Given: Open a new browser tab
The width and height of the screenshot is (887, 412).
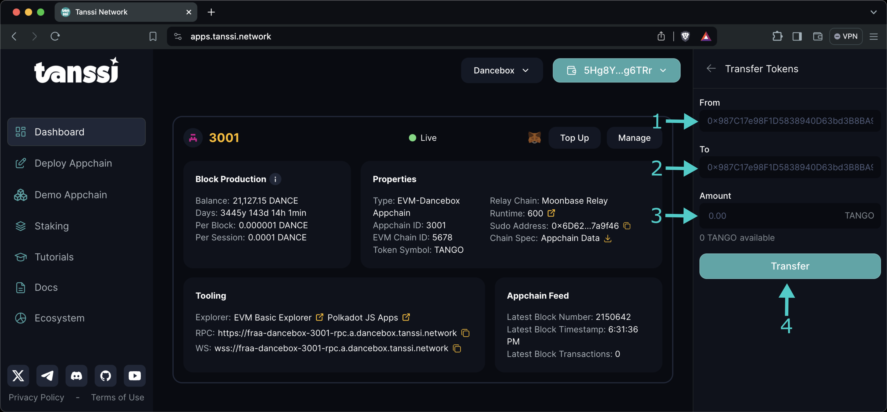Looking at the screenshot, I should tap(211, 12).
